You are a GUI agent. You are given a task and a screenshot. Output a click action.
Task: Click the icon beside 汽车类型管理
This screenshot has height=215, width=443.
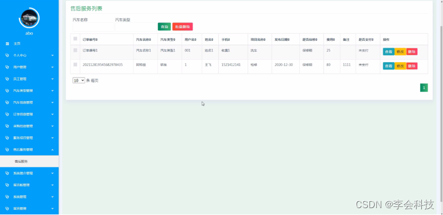7,91
